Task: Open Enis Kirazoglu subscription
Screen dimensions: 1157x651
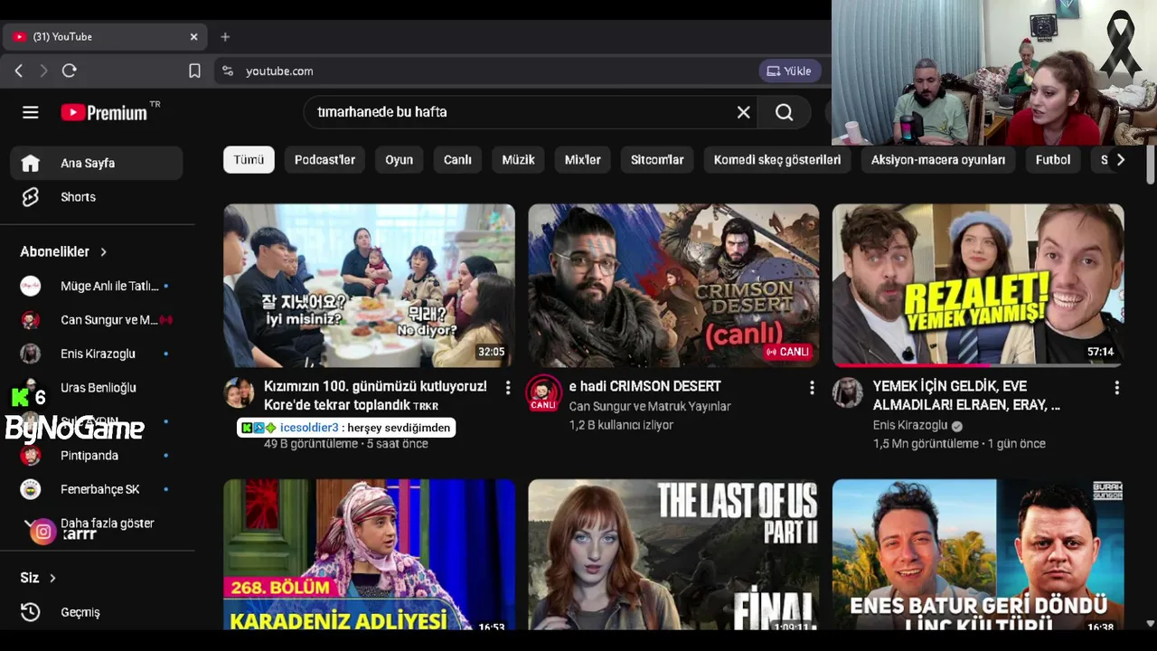Action: point(97,354)
